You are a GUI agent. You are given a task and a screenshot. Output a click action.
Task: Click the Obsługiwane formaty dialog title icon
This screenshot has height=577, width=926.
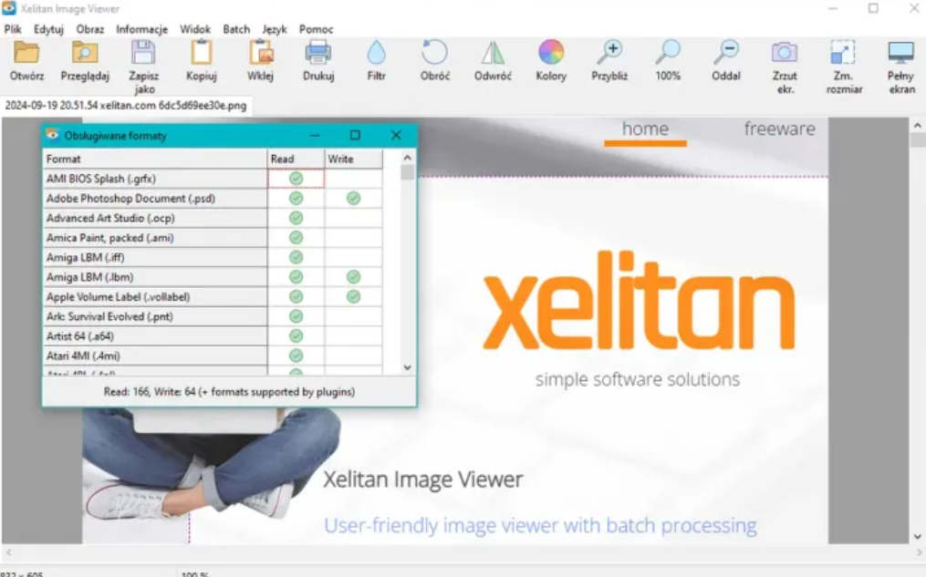coord(53,135)
